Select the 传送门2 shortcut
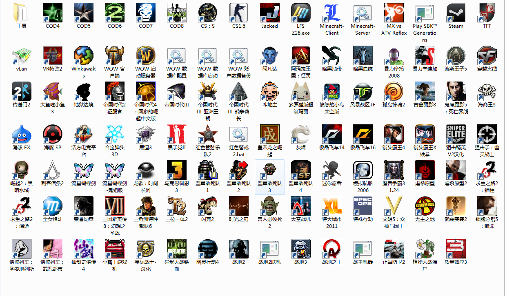The height and width of the screenshot is (296, 505). tap(22, 92)
